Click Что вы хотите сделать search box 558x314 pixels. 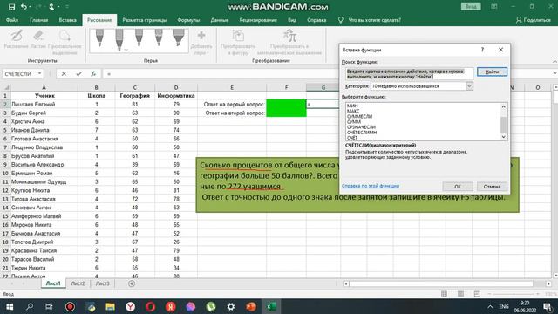pyautogui.click(x=375, y=20)
